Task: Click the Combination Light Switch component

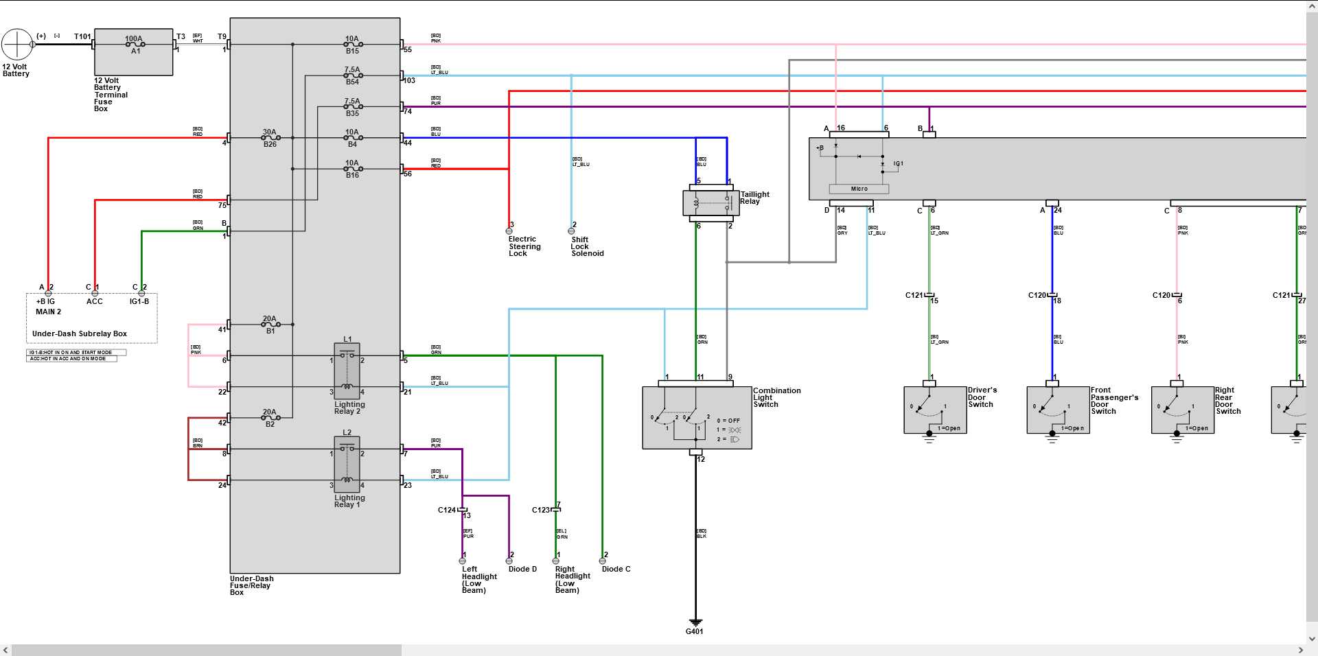Action: [697, 418]
